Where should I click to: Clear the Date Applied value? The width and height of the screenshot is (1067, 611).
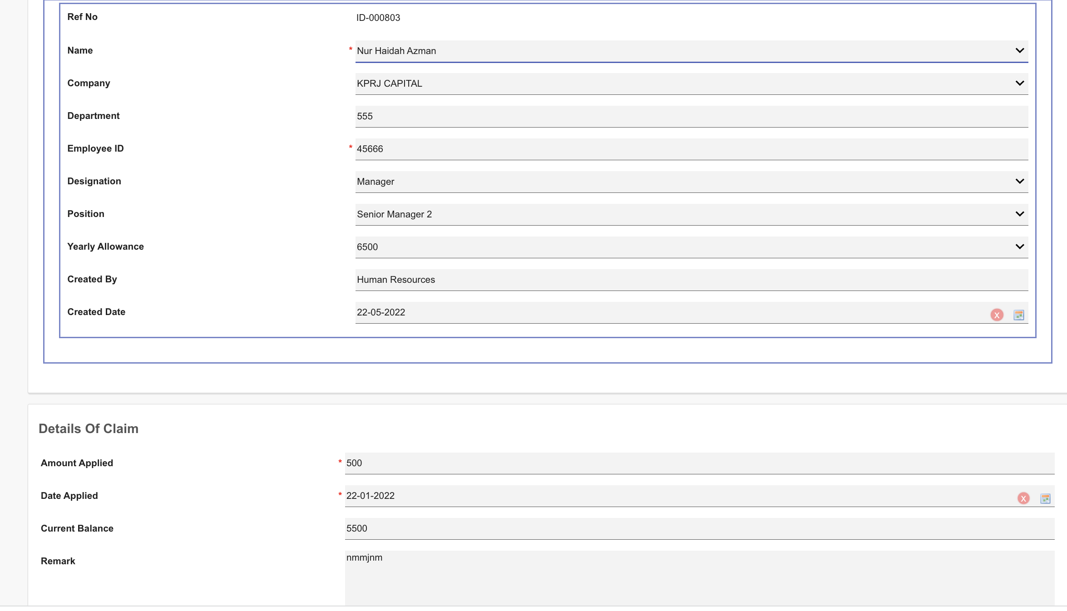1023,498
